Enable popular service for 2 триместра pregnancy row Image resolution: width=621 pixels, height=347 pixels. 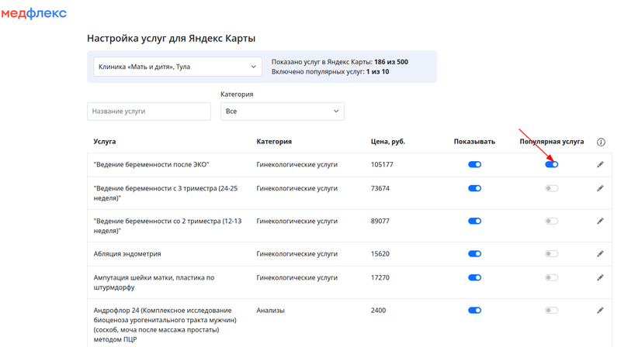click(551, 221)
